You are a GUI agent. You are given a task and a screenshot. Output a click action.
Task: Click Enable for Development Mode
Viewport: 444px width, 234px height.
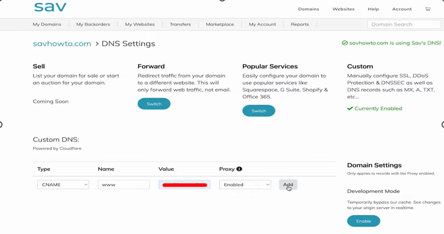[363, 221]
